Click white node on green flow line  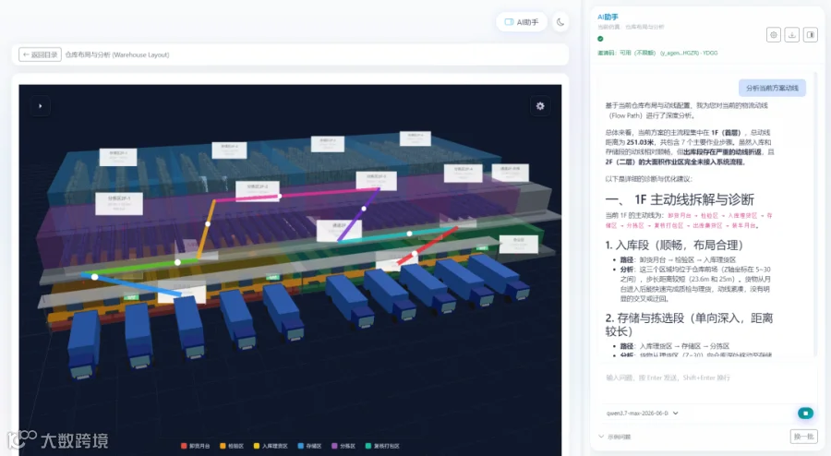[177, 262]
